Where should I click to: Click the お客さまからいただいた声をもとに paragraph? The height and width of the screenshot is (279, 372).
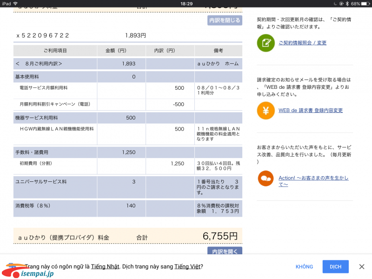pyautogui.click(x=304, y=155)
